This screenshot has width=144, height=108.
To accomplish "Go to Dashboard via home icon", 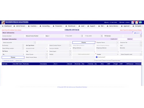I will tap(3, 26).
